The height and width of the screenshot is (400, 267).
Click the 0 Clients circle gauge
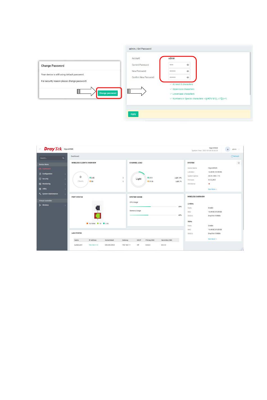pos(80,179)
